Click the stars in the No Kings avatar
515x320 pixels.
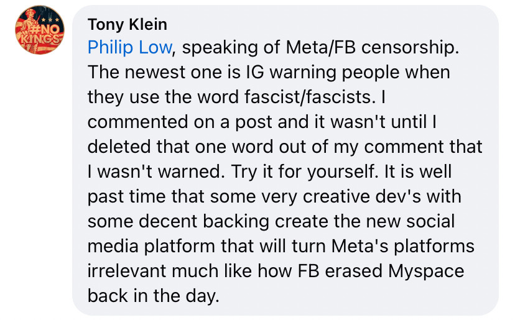coord(53,20)
